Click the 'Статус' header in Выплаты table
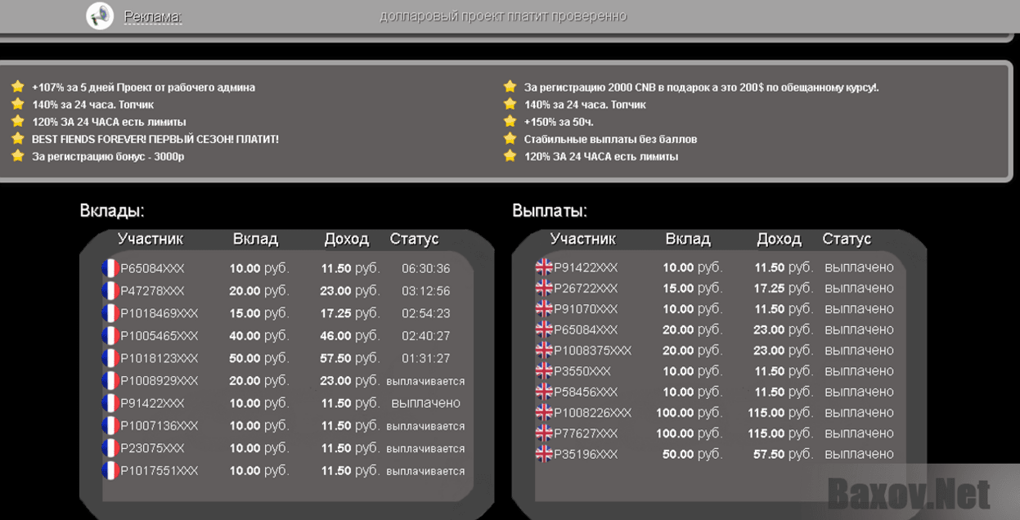Image resolution: width=1020 pixels, height=520 pixels. (x=847, y=239)
